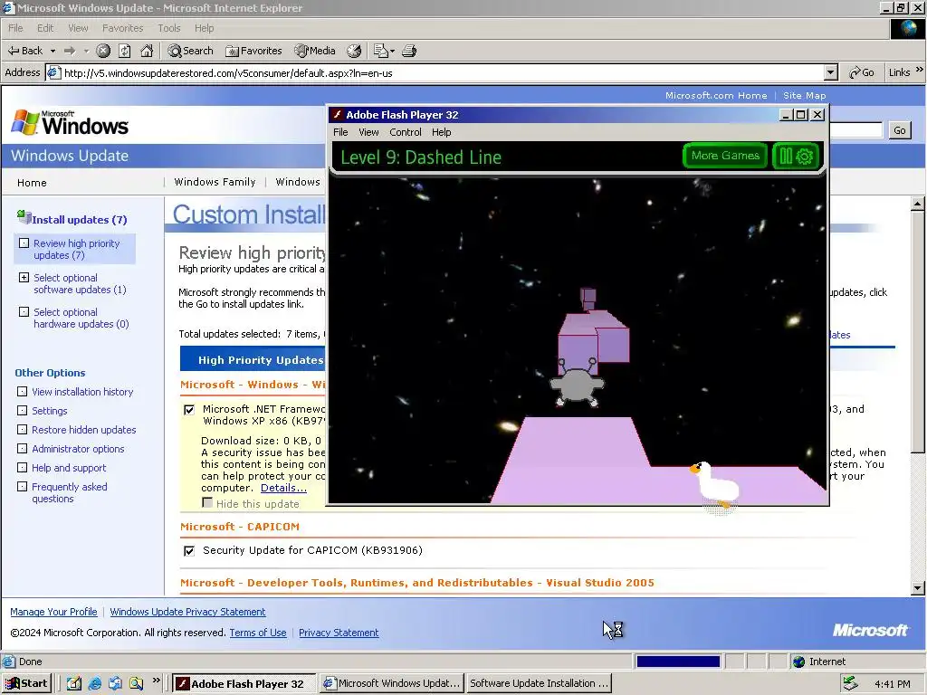Image resolution: width=927 pixels, height=695 pixels.
Task: Click the system tray update icon
Action: pos(850,683)
